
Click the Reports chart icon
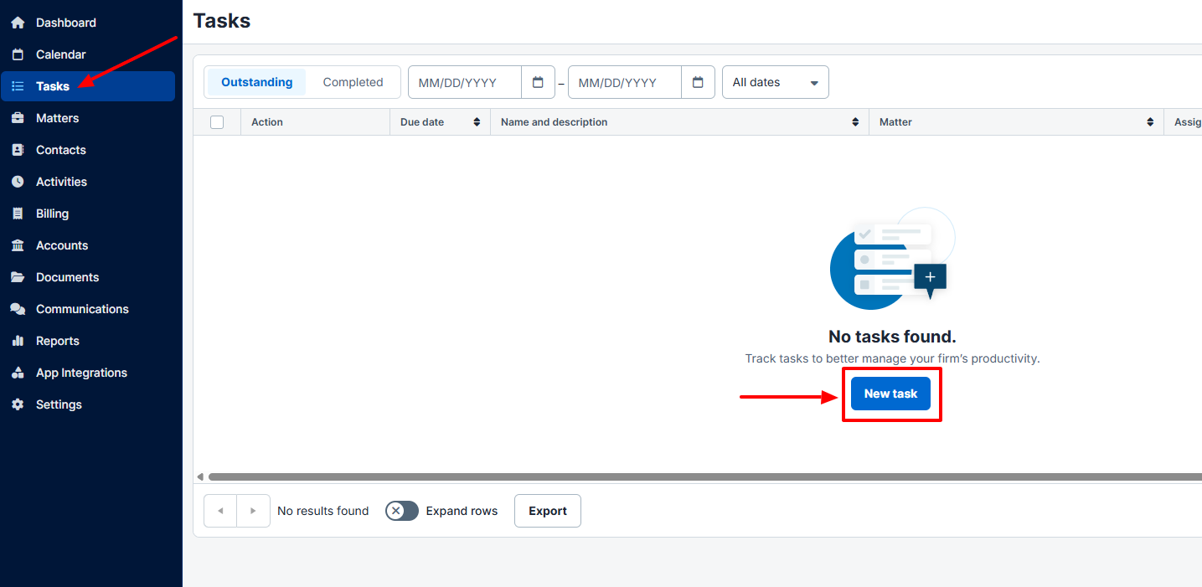point(18,340)
